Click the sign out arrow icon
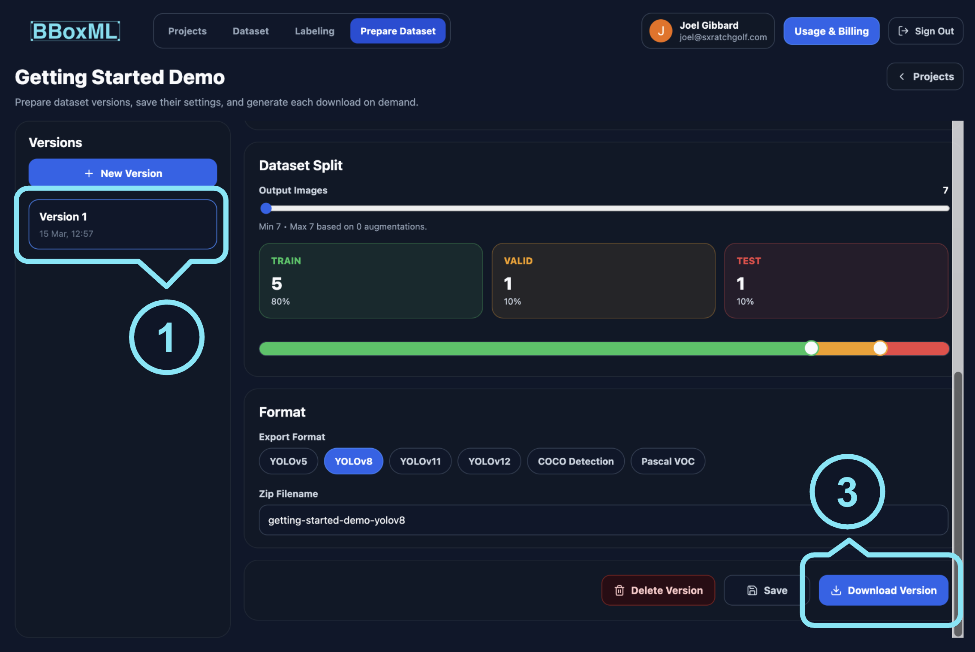This screenshot has height=652, width=975. click(x=903, y=30)
